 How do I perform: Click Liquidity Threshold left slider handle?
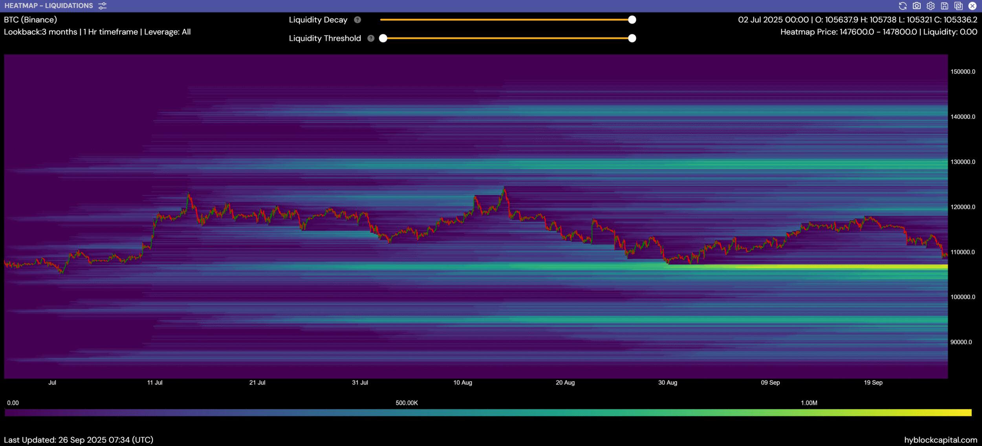[x=383, y=38]
